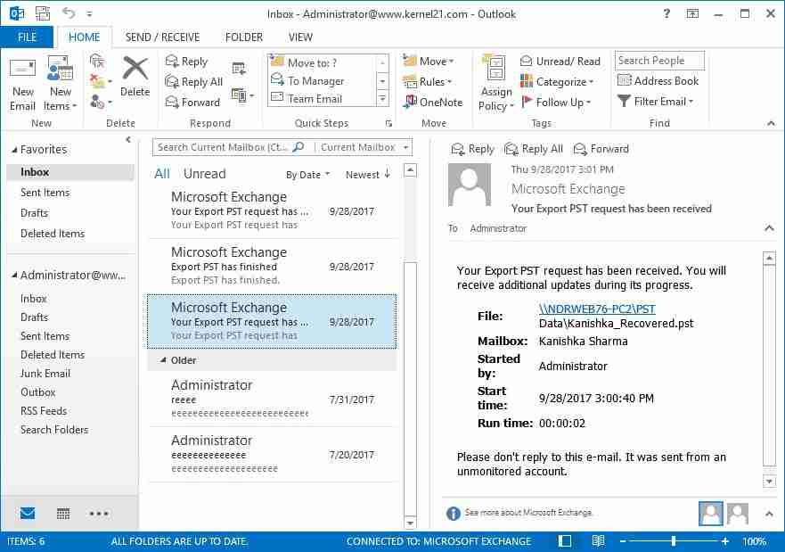Undo the last action
Viewport: 785px width, 552px height.
click(x=69, y=13)
